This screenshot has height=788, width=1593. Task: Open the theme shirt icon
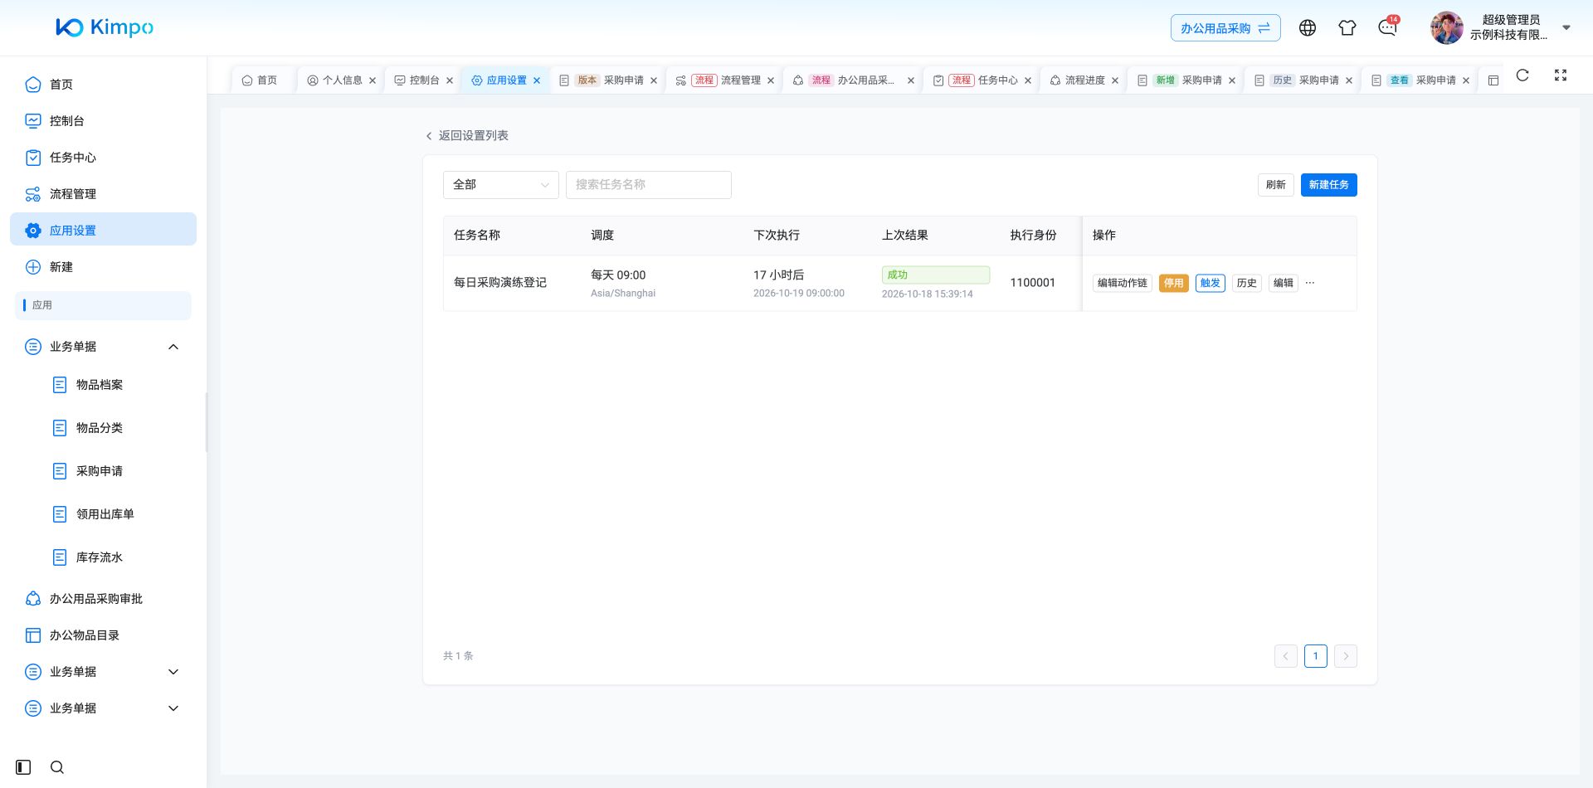coord(1347,27)
